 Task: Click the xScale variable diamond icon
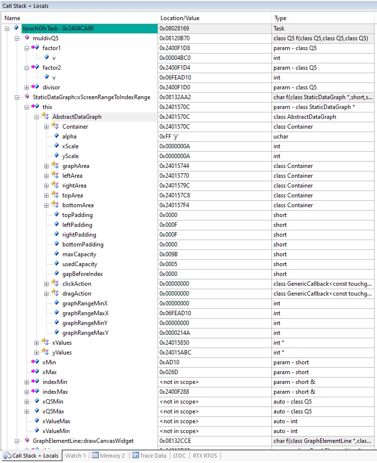(x=56, y=145)
